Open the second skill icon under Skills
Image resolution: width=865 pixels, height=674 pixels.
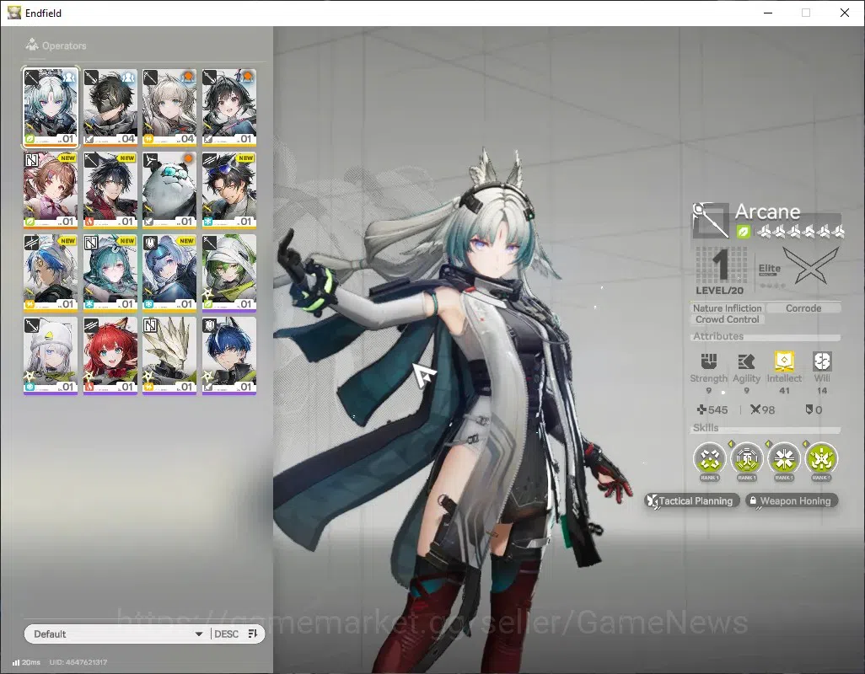pyautogui.click(x=747, y=458)
